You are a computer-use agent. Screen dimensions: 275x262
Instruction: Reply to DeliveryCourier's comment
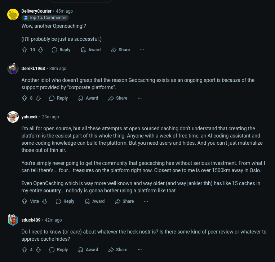point(61,50)
